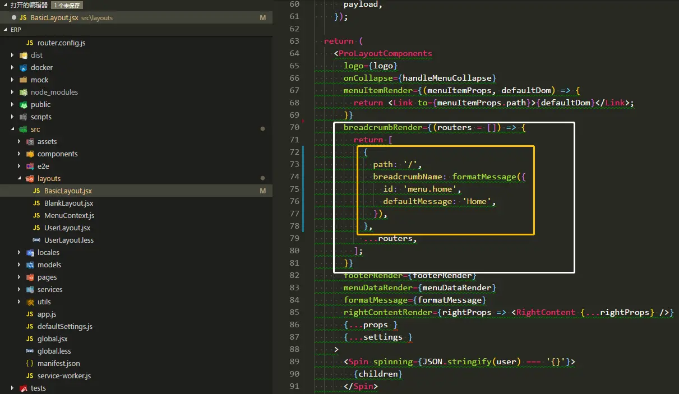Click line number 85 in gutter
Viewport: 679px width, 394px height.
pos(294,312)
